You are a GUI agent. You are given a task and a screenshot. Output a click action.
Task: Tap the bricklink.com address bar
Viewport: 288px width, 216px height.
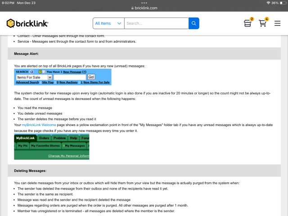click(144, 8)
